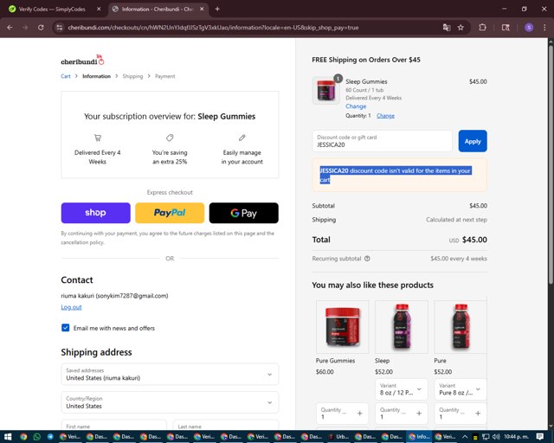This screenshot has height=443, width=554.
Task: Click the Shipping breadcrumb step
Action: point(132,76)
